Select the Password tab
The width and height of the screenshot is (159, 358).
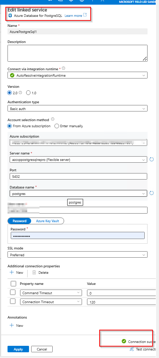(x=20, y=221)
